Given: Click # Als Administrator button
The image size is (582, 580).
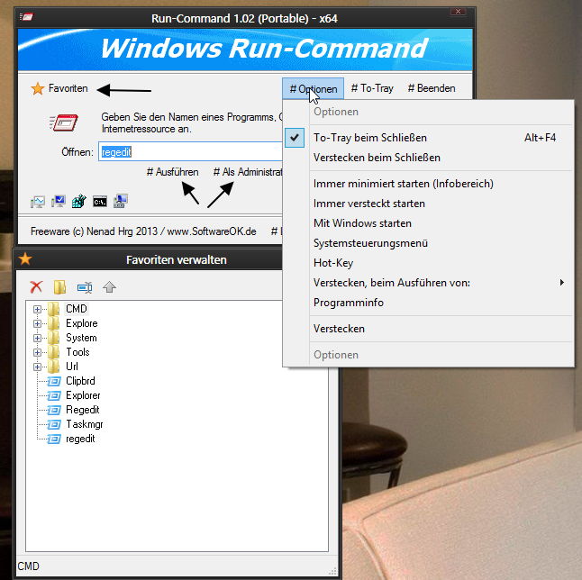Looking at the screenshot, I should pos(248,172).
